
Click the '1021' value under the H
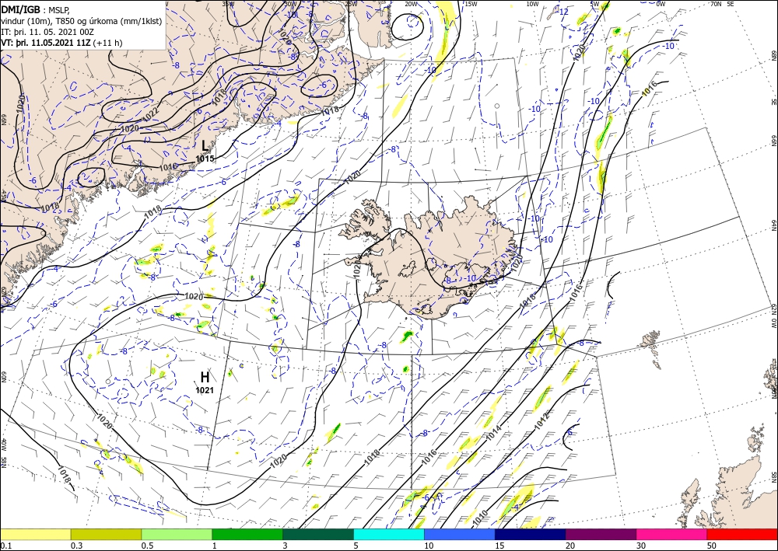[x=205, y=390]
